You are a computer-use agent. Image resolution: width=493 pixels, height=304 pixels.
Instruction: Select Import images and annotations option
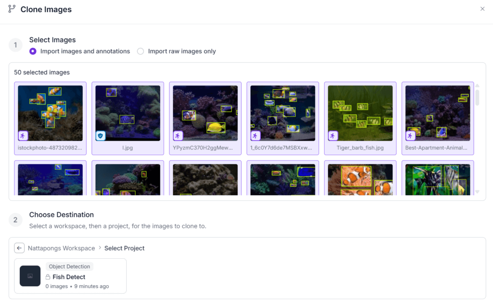click(x=33, y=51)
